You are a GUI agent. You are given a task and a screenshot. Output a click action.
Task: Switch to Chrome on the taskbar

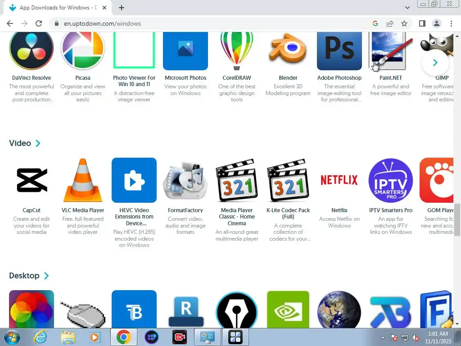tap(123, 337)
